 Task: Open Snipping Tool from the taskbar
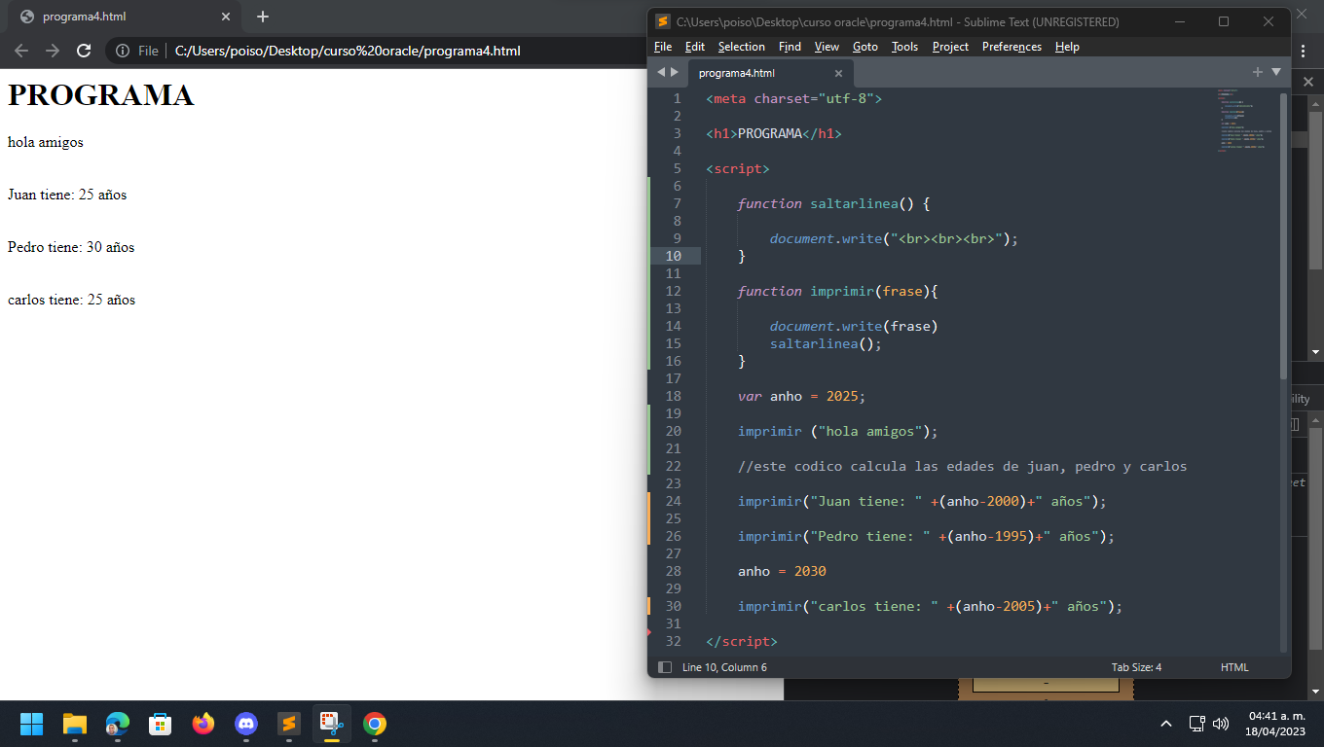click(332, 724)
